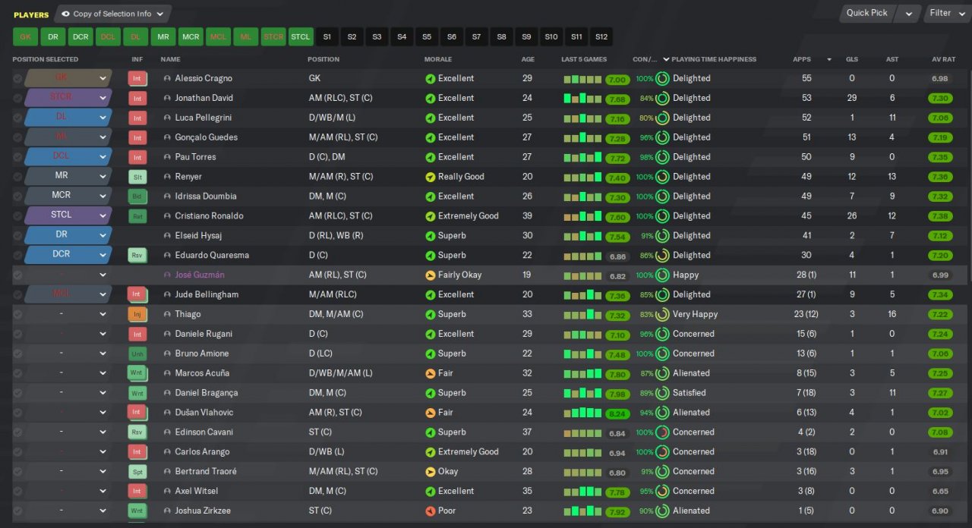Sort by Playing Time Happiness header
This screenshot has width=972, height=528.
click(714, 59)
